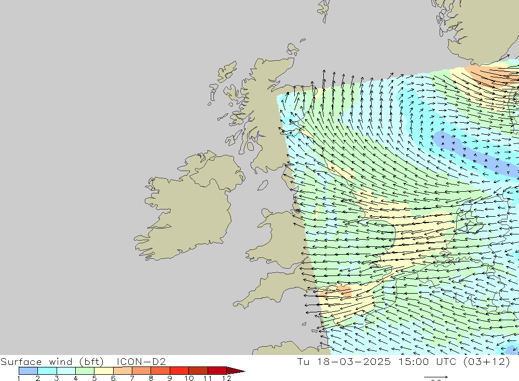Click the 'Tu 18-03-2025' date text
Image resolution: width=519 pixels, height=381 pixels.
pyautogui.click(x=344, y=361)
